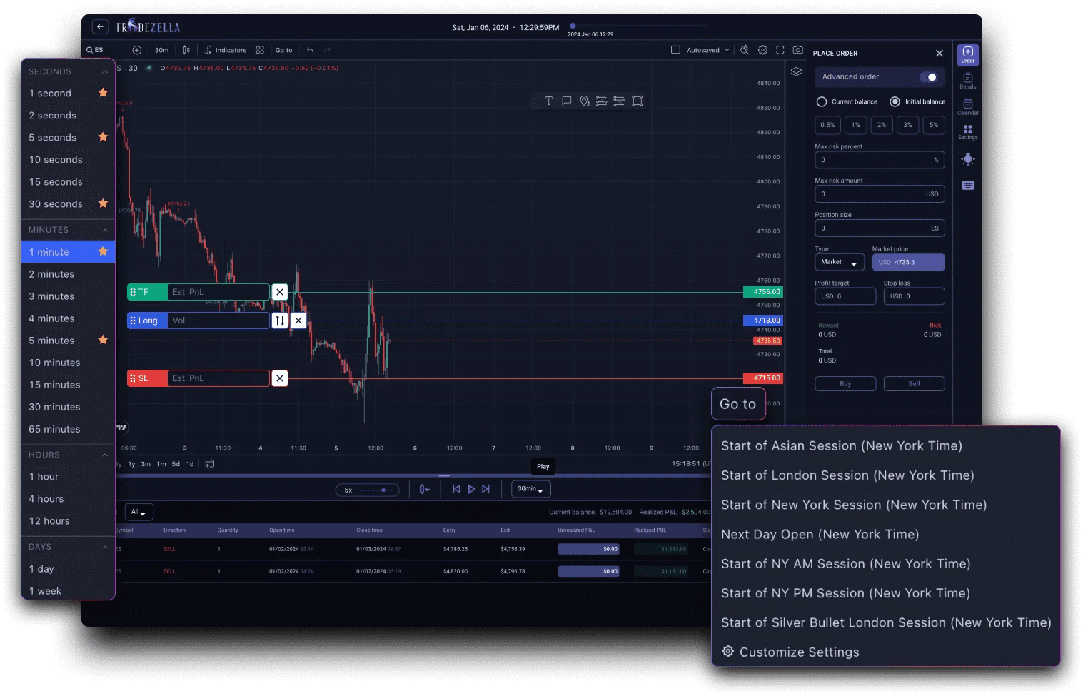1083x696 pixels.
Task: Collapse the SECONDS timeframe section
Action: (105, 71)
